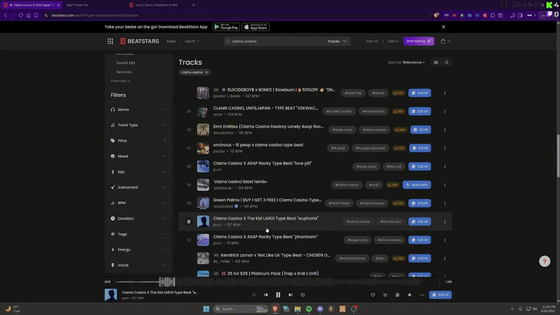Open the help question mark bubble
This screenshot has width=560, height=315.
tap(545, 262)
